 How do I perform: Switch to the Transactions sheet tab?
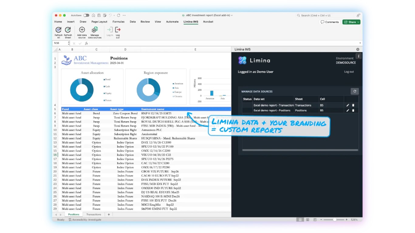[x=94, y=214]
